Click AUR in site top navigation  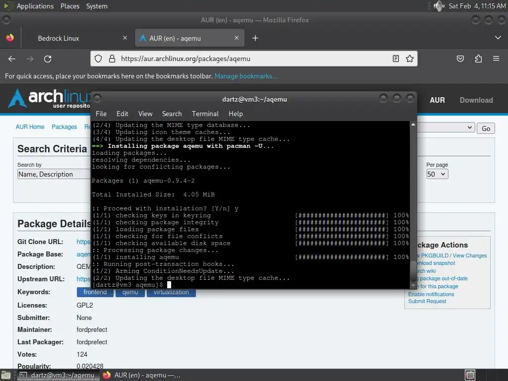[437, 100]
